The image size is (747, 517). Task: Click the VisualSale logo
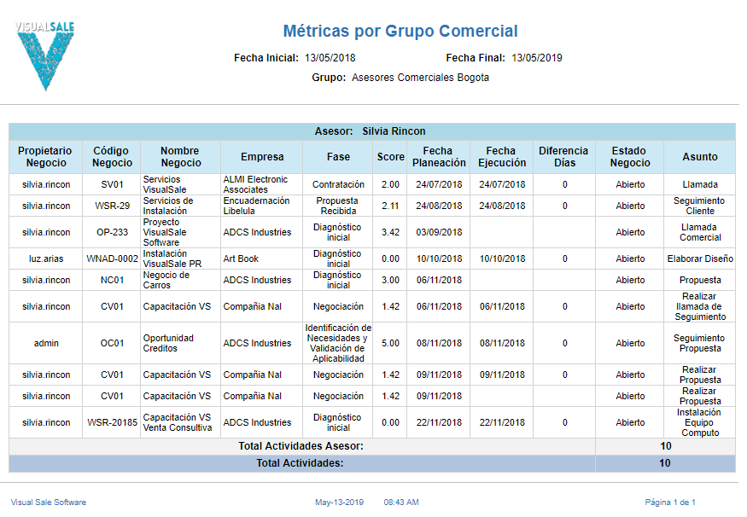click(44, 55)
